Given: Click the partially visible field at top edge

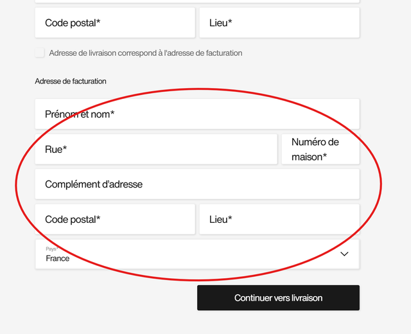Looking at the screenshot, I should click(x=197, y=1).
